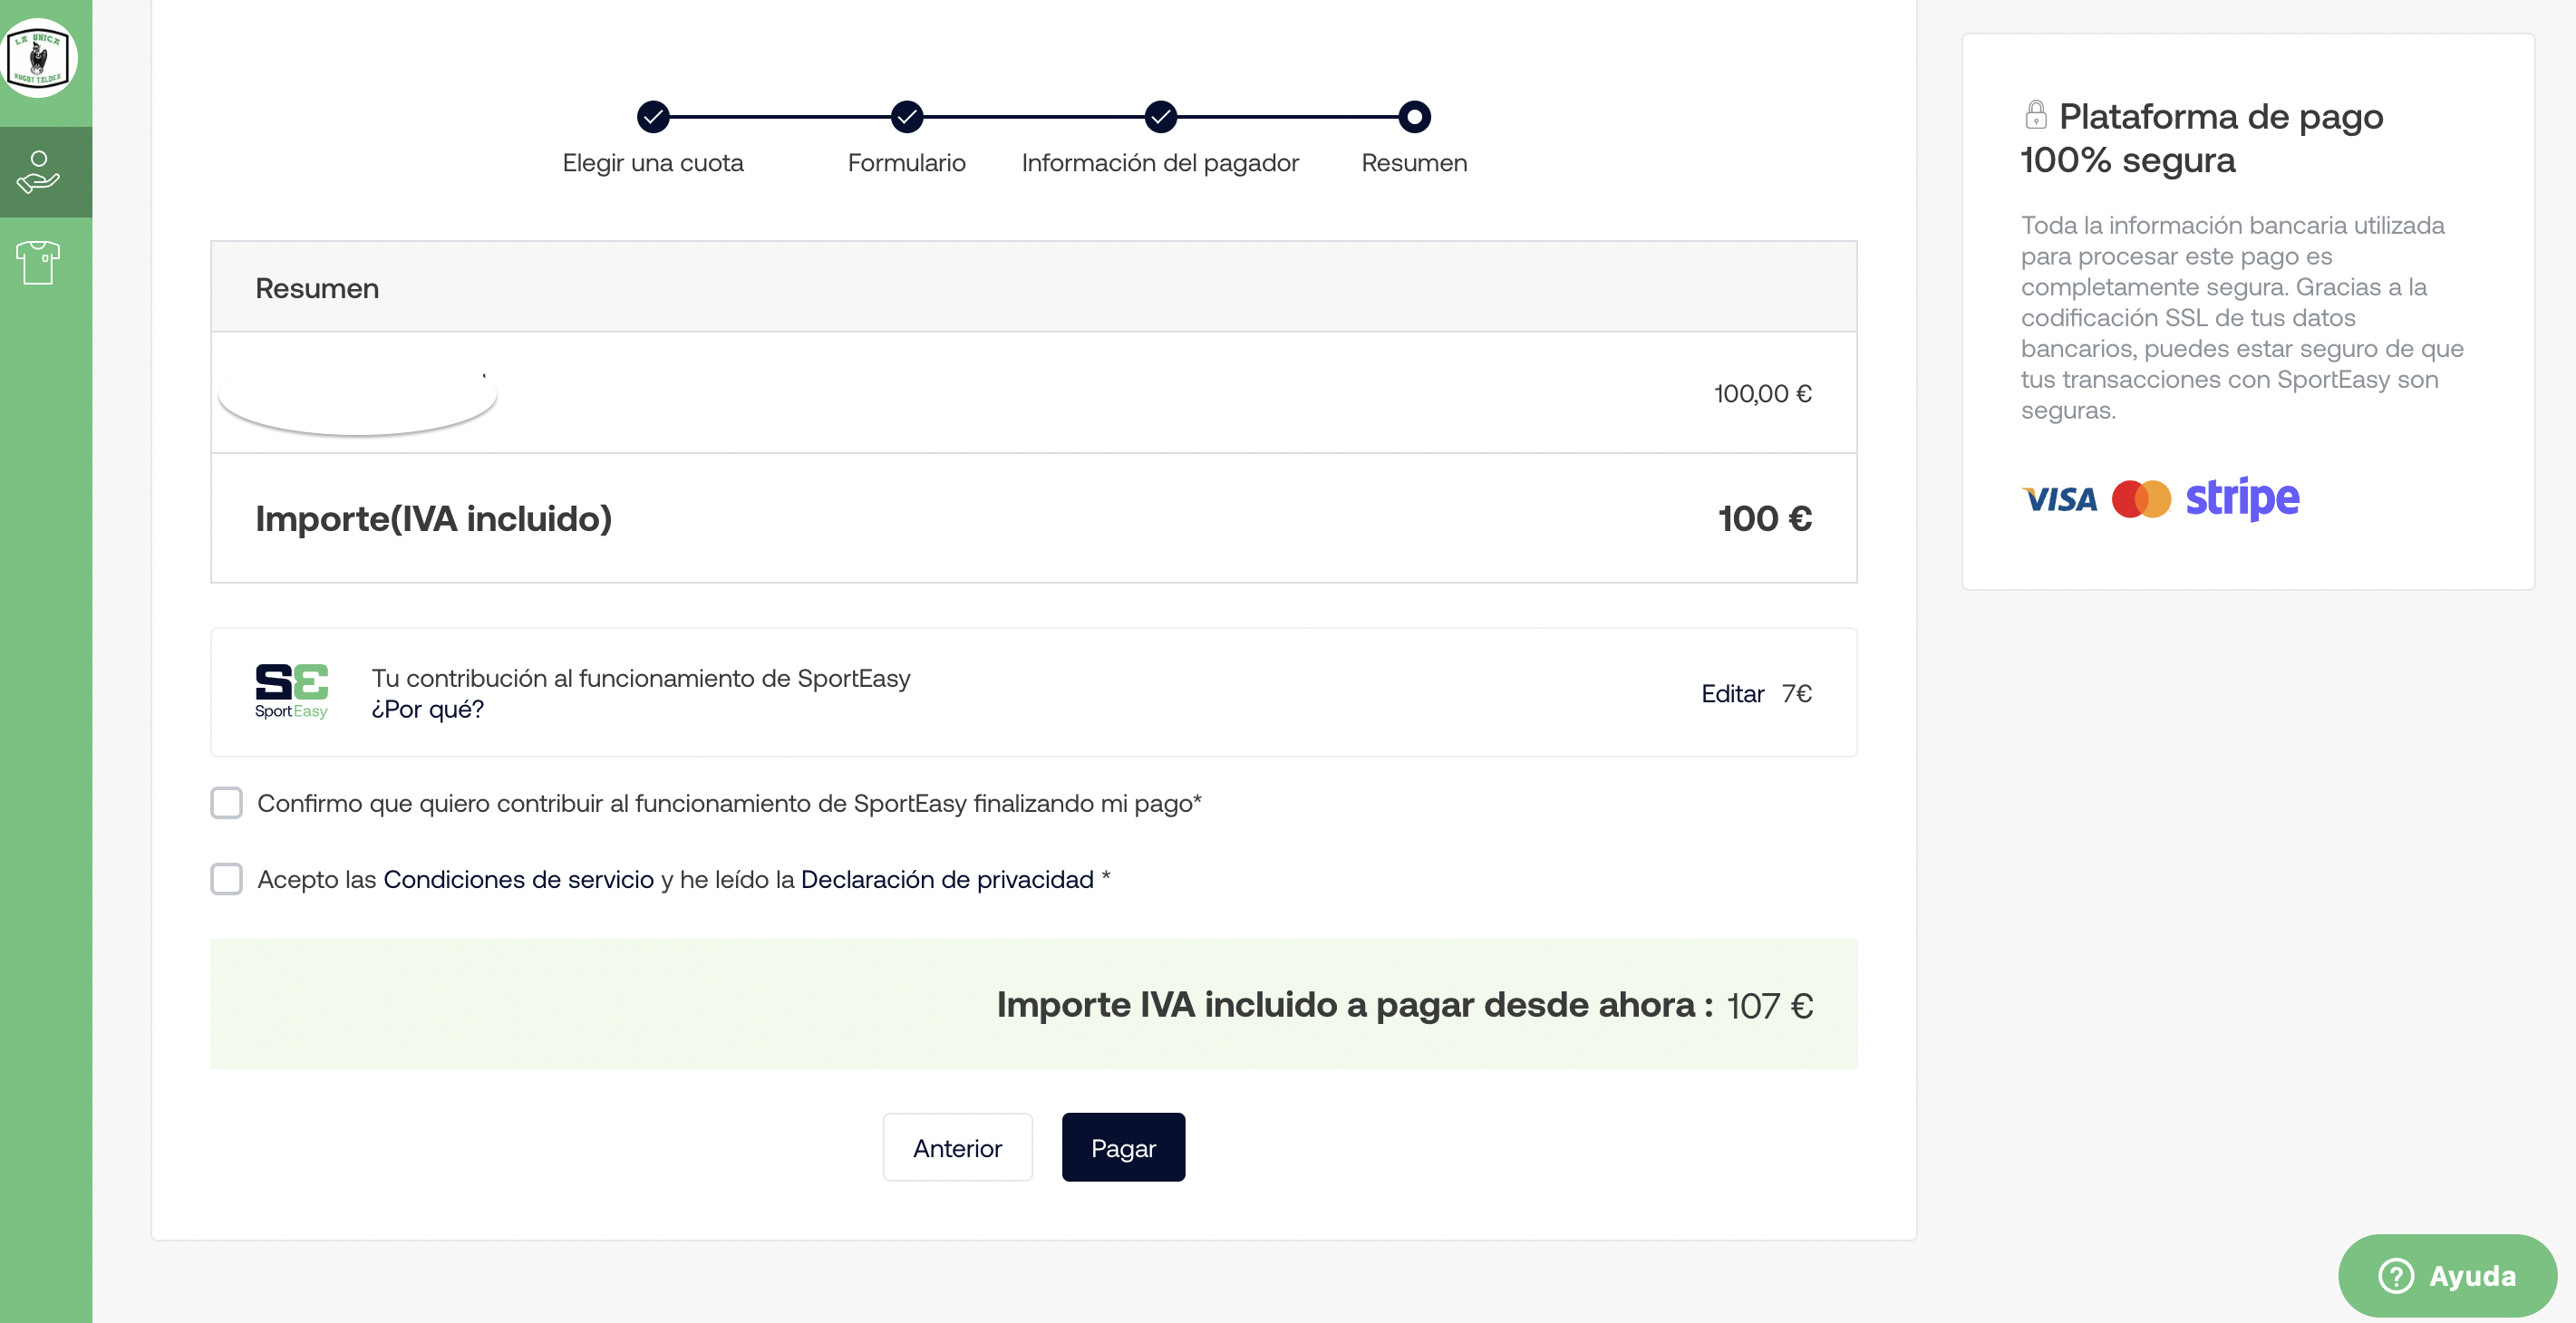Screen dimensions: 2576x1323
Task: Open the jersey shop icon
Action: (39, 263)
